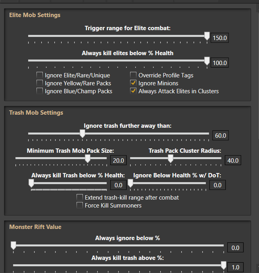Disable Always Attack Elites in Clusters
This screenshot has width=259, height=273.
pos(133,91)
